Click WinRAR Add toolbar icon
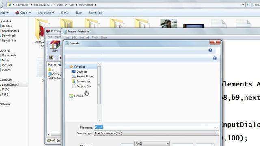Screen dimensions: 260x146 [55, 46]
